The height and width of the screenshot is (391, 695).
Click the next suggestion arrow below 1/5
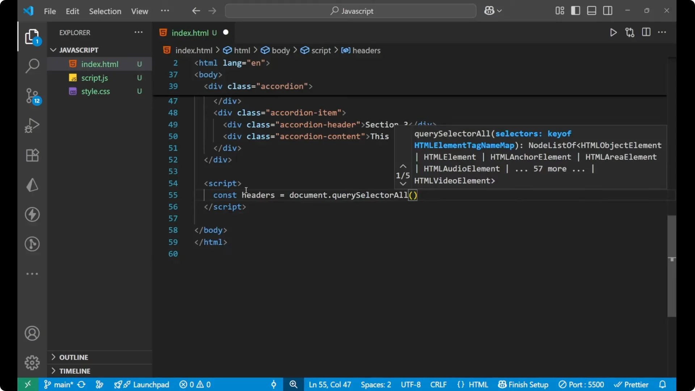pyautogui.click(x=403, y=184)
